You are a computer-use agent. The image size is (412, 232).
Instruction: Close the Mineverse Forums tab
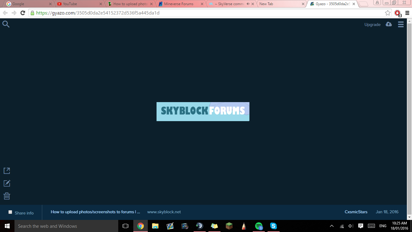pos(202,4)
